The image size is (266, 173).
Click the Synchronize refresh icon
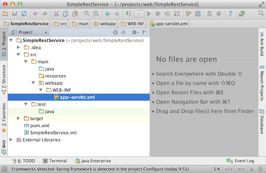tap(24, 14)
